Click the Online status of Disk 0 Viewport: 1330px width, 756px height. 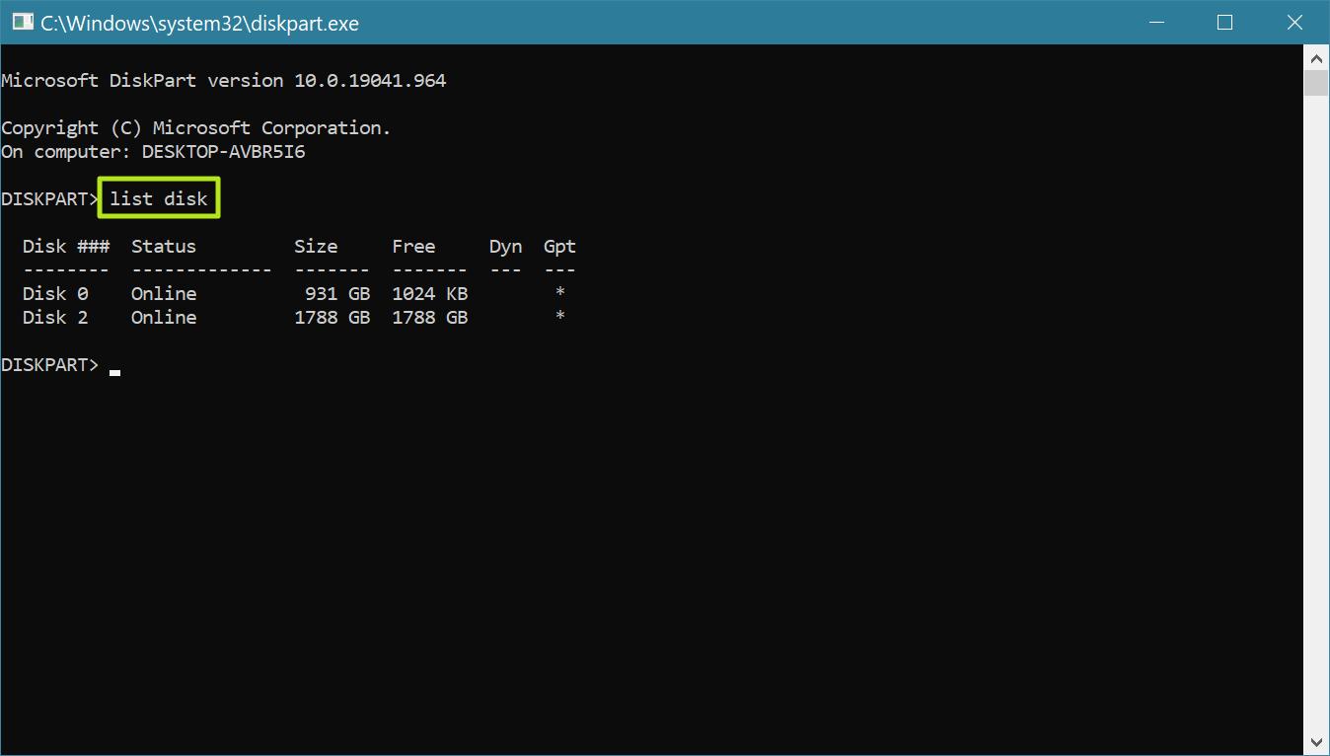(x=163, y=293)
